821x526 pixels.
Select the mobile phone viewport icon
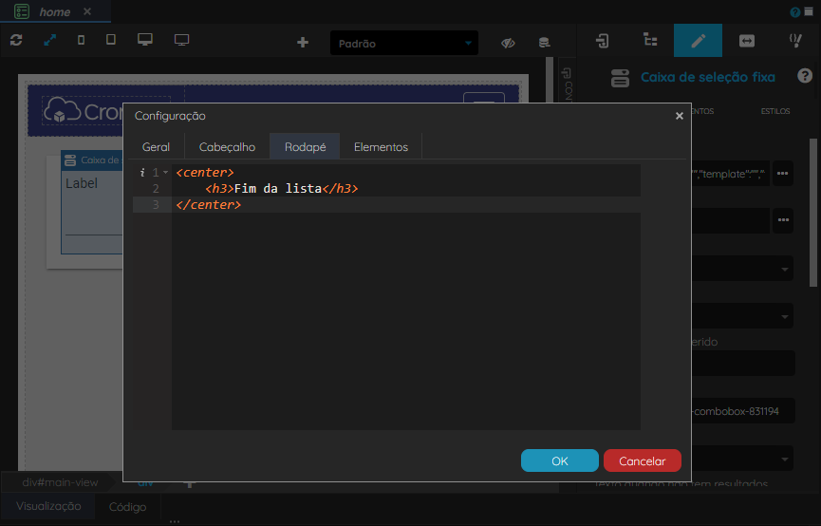tap(82, 40)
